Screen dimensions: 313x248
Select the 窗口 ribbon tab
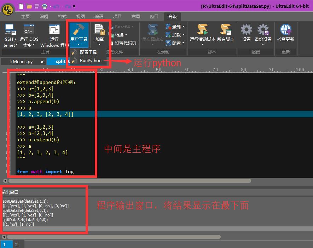pyautogui.click(x=154, y=16)
